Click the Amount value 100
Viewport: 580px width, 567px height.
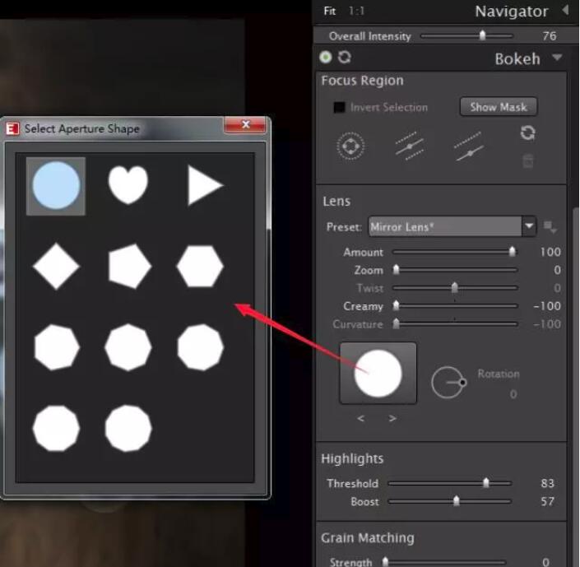[550, 252]
